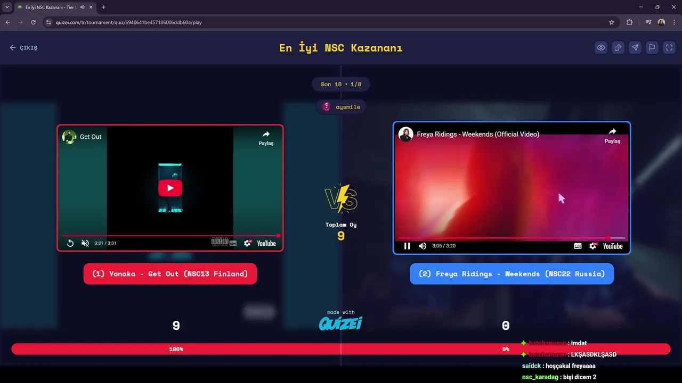Click the aysmile user badge

[341, 107]
